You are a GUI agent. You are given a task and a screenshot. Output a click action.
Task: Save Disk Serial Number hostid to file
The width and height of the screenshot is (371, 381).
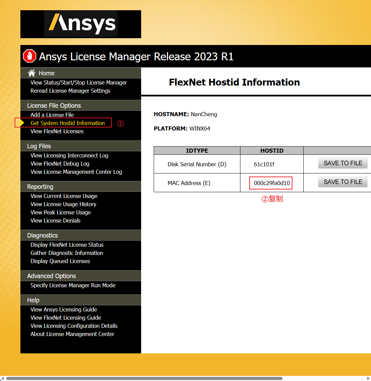coord(343,163)
